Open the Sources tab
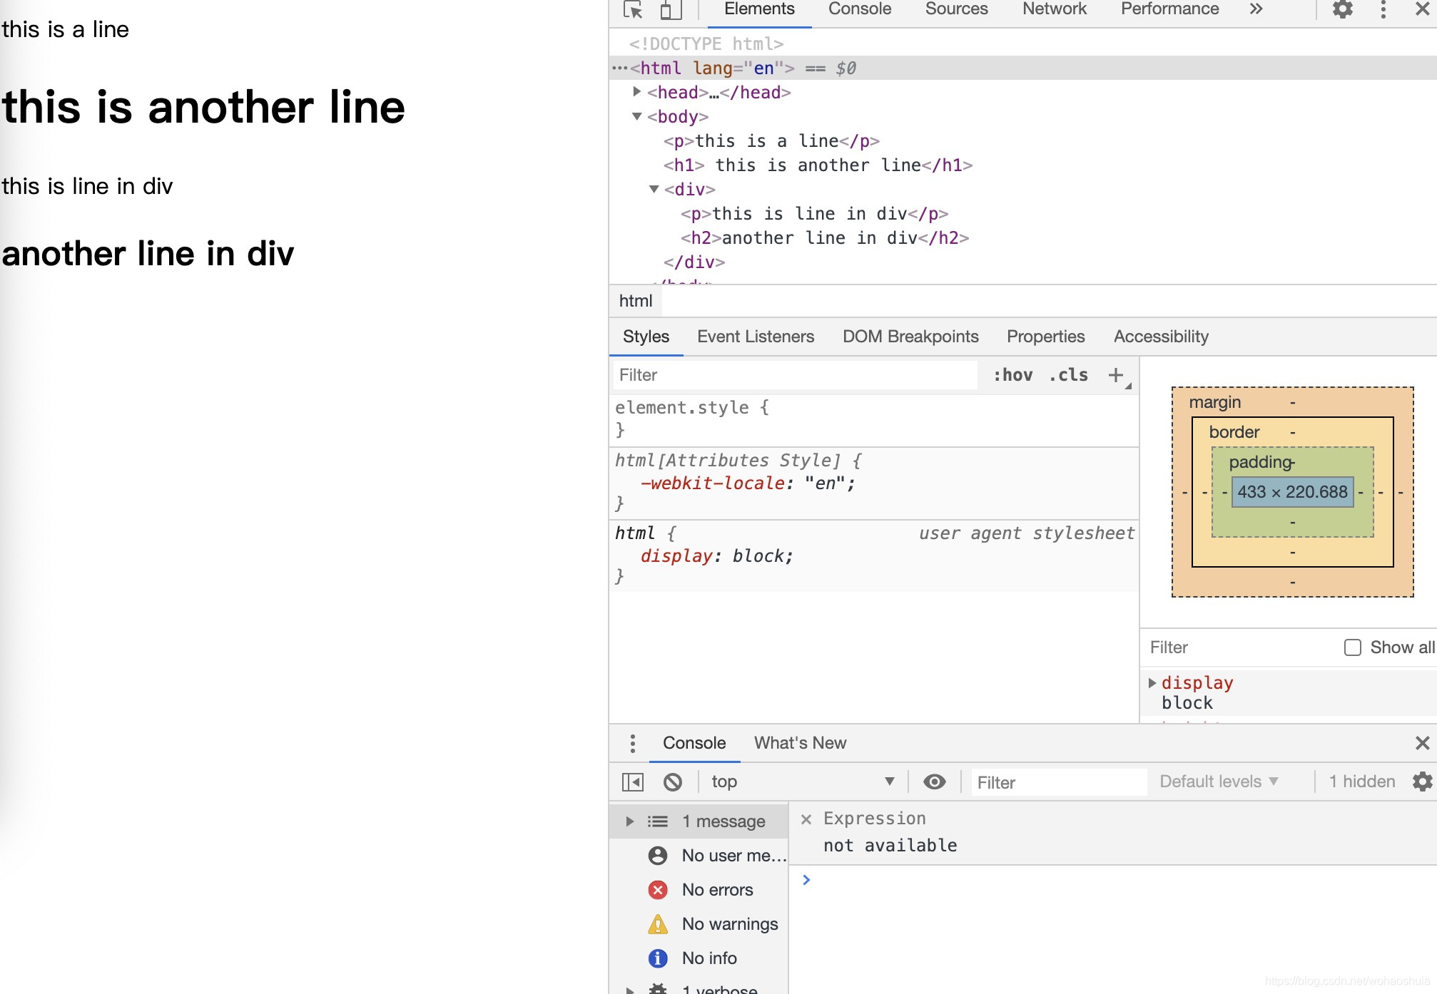The width and height of the screenshot is (1437, 994). 956,9
